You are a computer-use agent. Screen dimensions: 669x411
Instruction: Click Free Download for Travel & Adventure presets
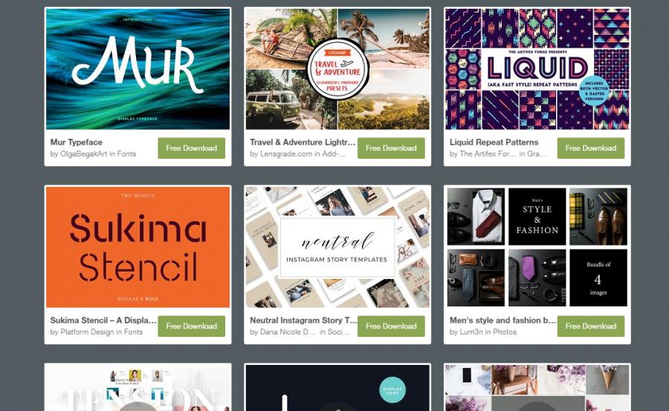click(391, 148)
